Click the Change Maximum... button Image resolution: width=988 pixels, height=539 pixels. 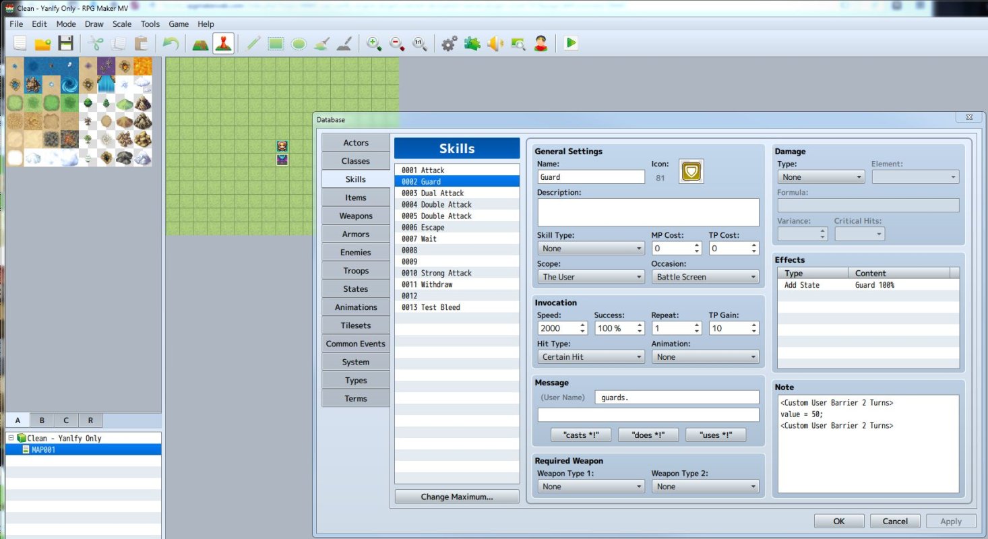(457, 497)
